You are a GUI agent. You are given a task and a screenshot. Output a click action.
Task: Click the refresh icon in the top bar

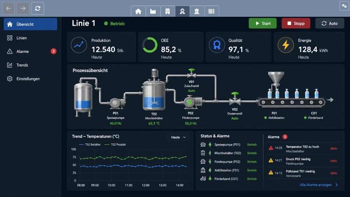37,8
